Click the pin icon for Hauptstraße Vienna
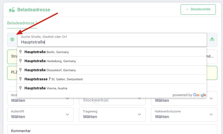Viewport: 223px width, 134px height. (21, 88)
